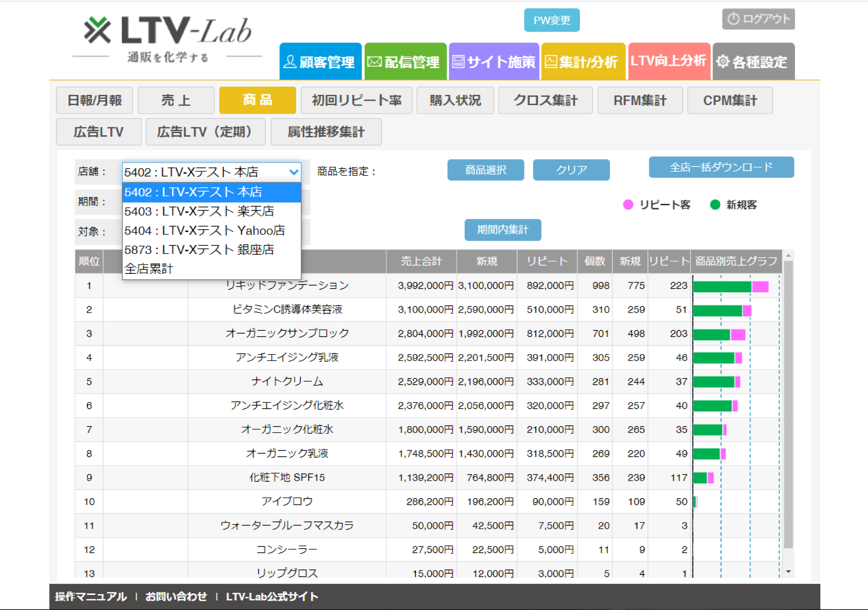Click the PW変更 button
The image size is (868, 610).
[x=552, y=20]
